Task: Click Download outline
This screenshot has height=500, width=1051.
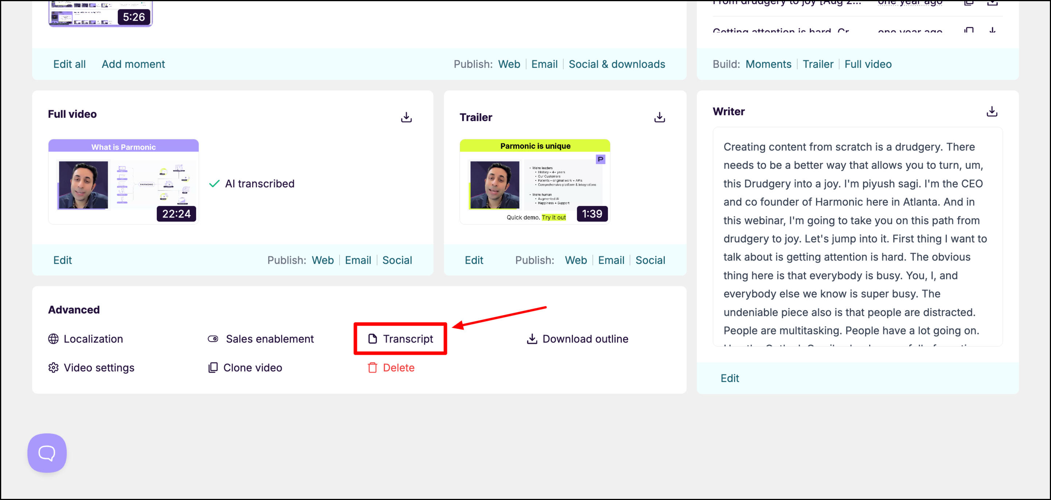Action: [x=577, y=339]
